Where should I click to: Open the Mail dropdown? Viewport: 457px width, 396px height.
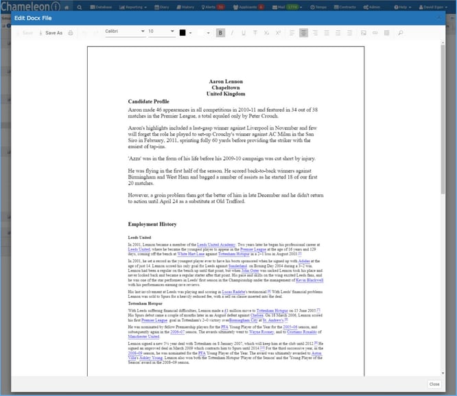[x=287, y=8]
